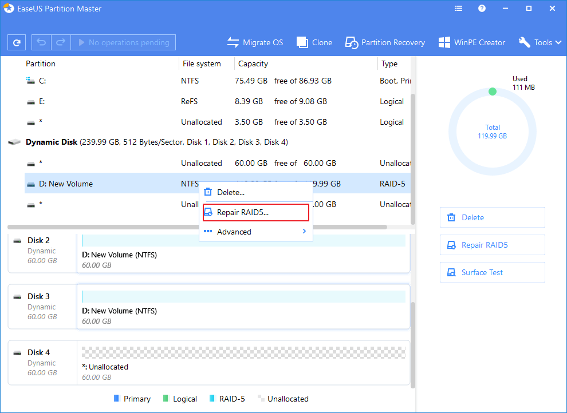This screenshot has width=567, height=413.
Task: Click the partition list vertical scrollbar
Action: coord(413,159)
